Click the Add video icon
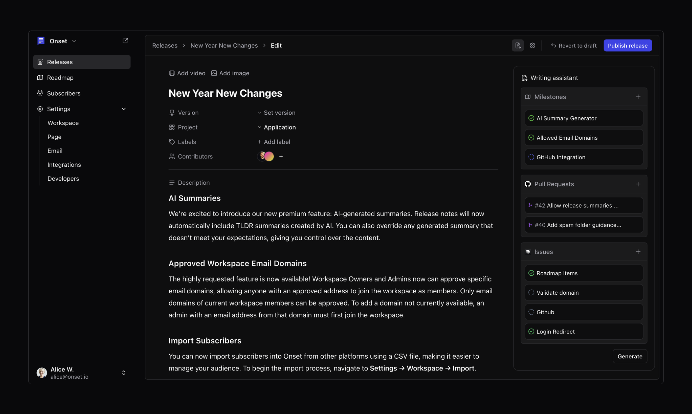 pyautogui.click(x=172, y=73)
